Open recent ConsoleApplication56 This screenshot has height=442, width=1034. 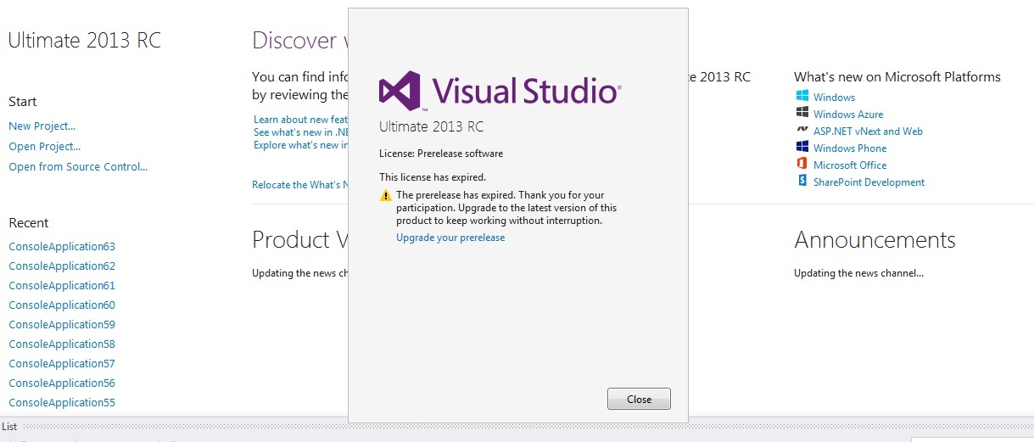click(62, 383)
